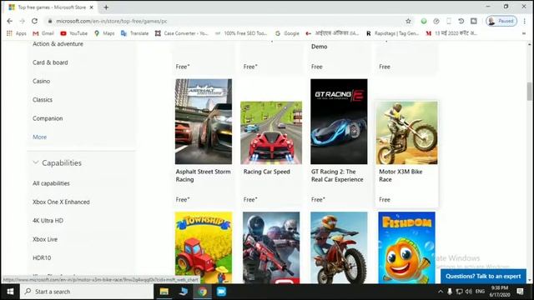Image resolution: width=534 pixels, height=300 pixels.
Task: Open Google bookmark
Action: click(x=287, y=33)
